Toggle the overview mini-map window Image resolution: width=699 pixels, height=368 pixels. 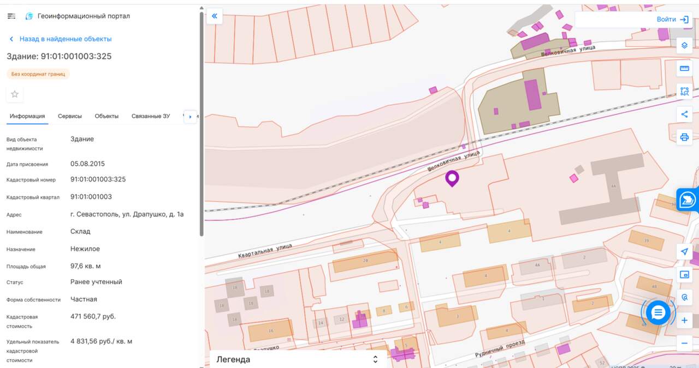pos(684,274)
